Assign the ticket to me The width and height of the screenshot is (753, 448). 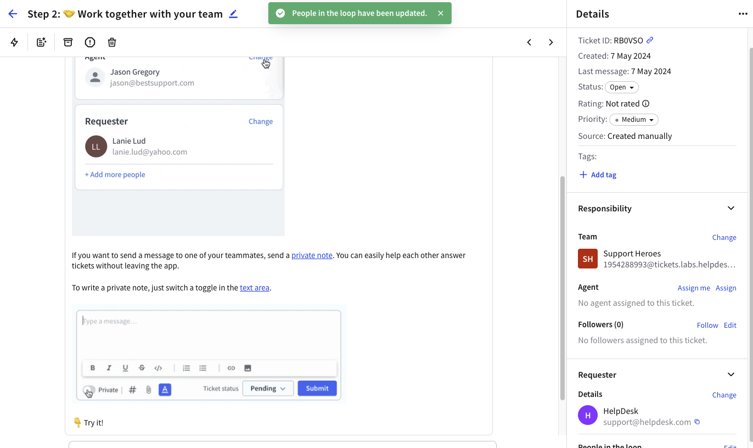coord(694,288)
